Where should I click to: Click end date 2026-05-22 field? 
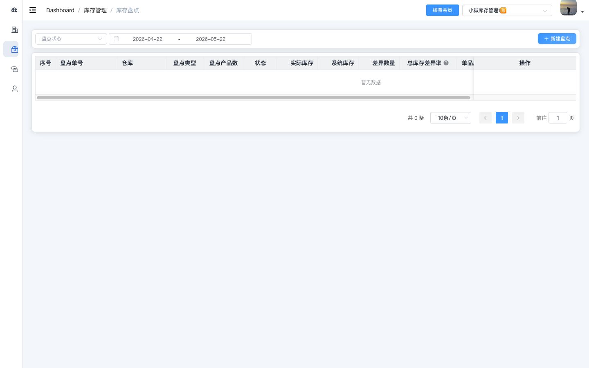211,39
